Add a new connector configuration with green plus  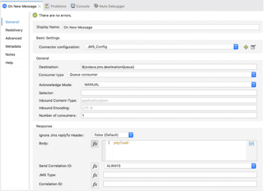coord(246,47)
